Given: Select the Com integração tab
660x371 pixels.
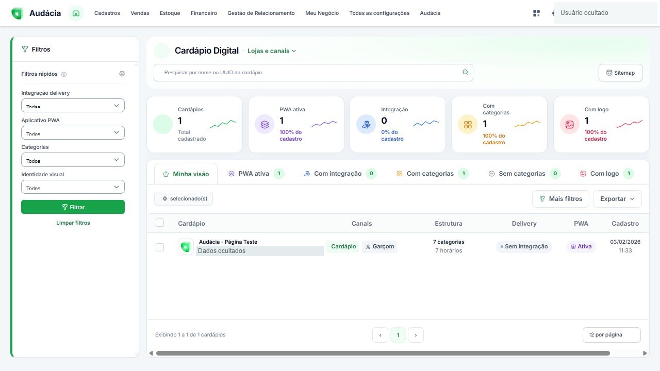Looking at the screenshot, I should [340, 174].
